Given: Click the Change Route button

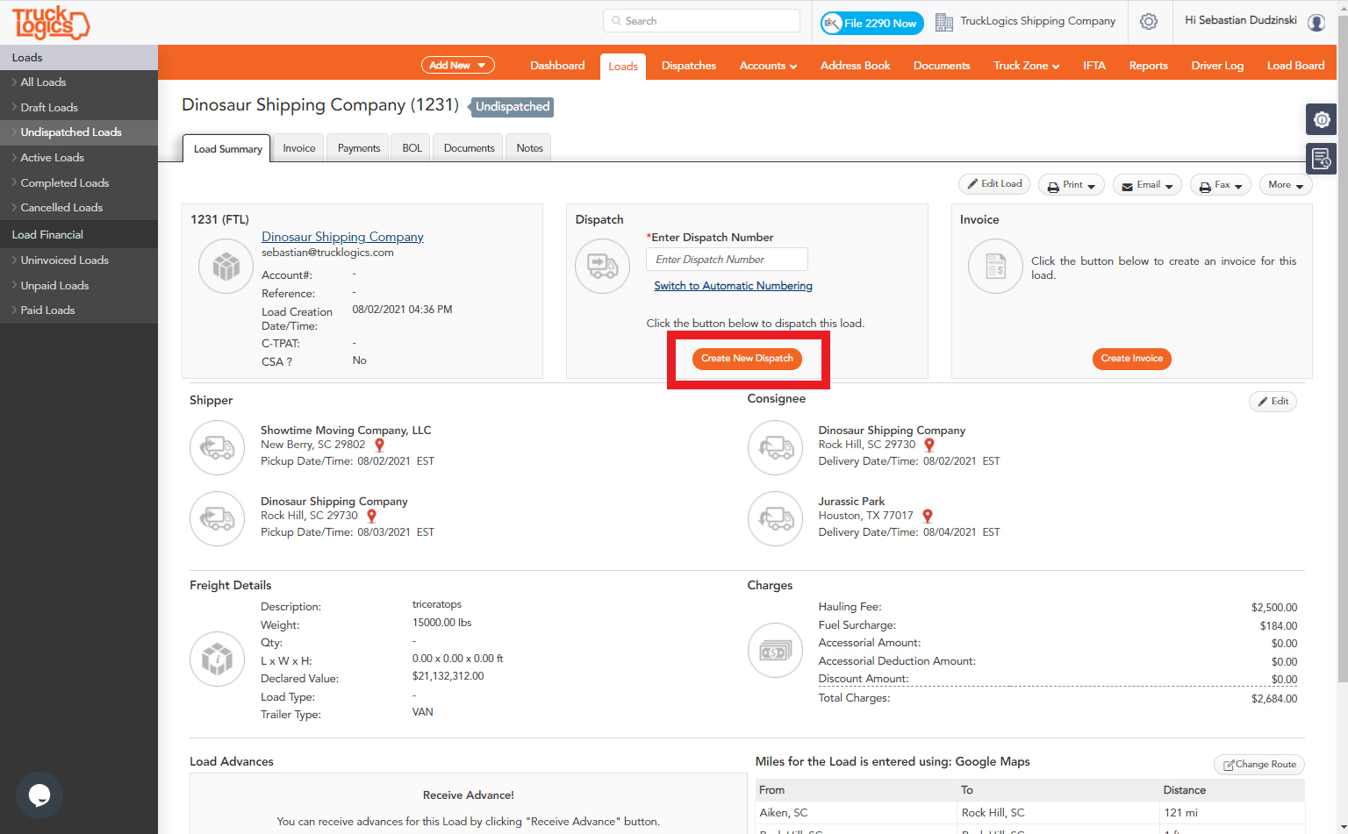Looking at the screenshot, I should tap(1259, 765).
